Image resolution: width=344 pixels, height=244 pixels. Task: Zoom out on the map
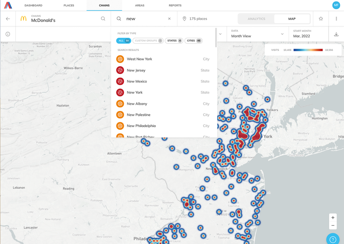333,226
